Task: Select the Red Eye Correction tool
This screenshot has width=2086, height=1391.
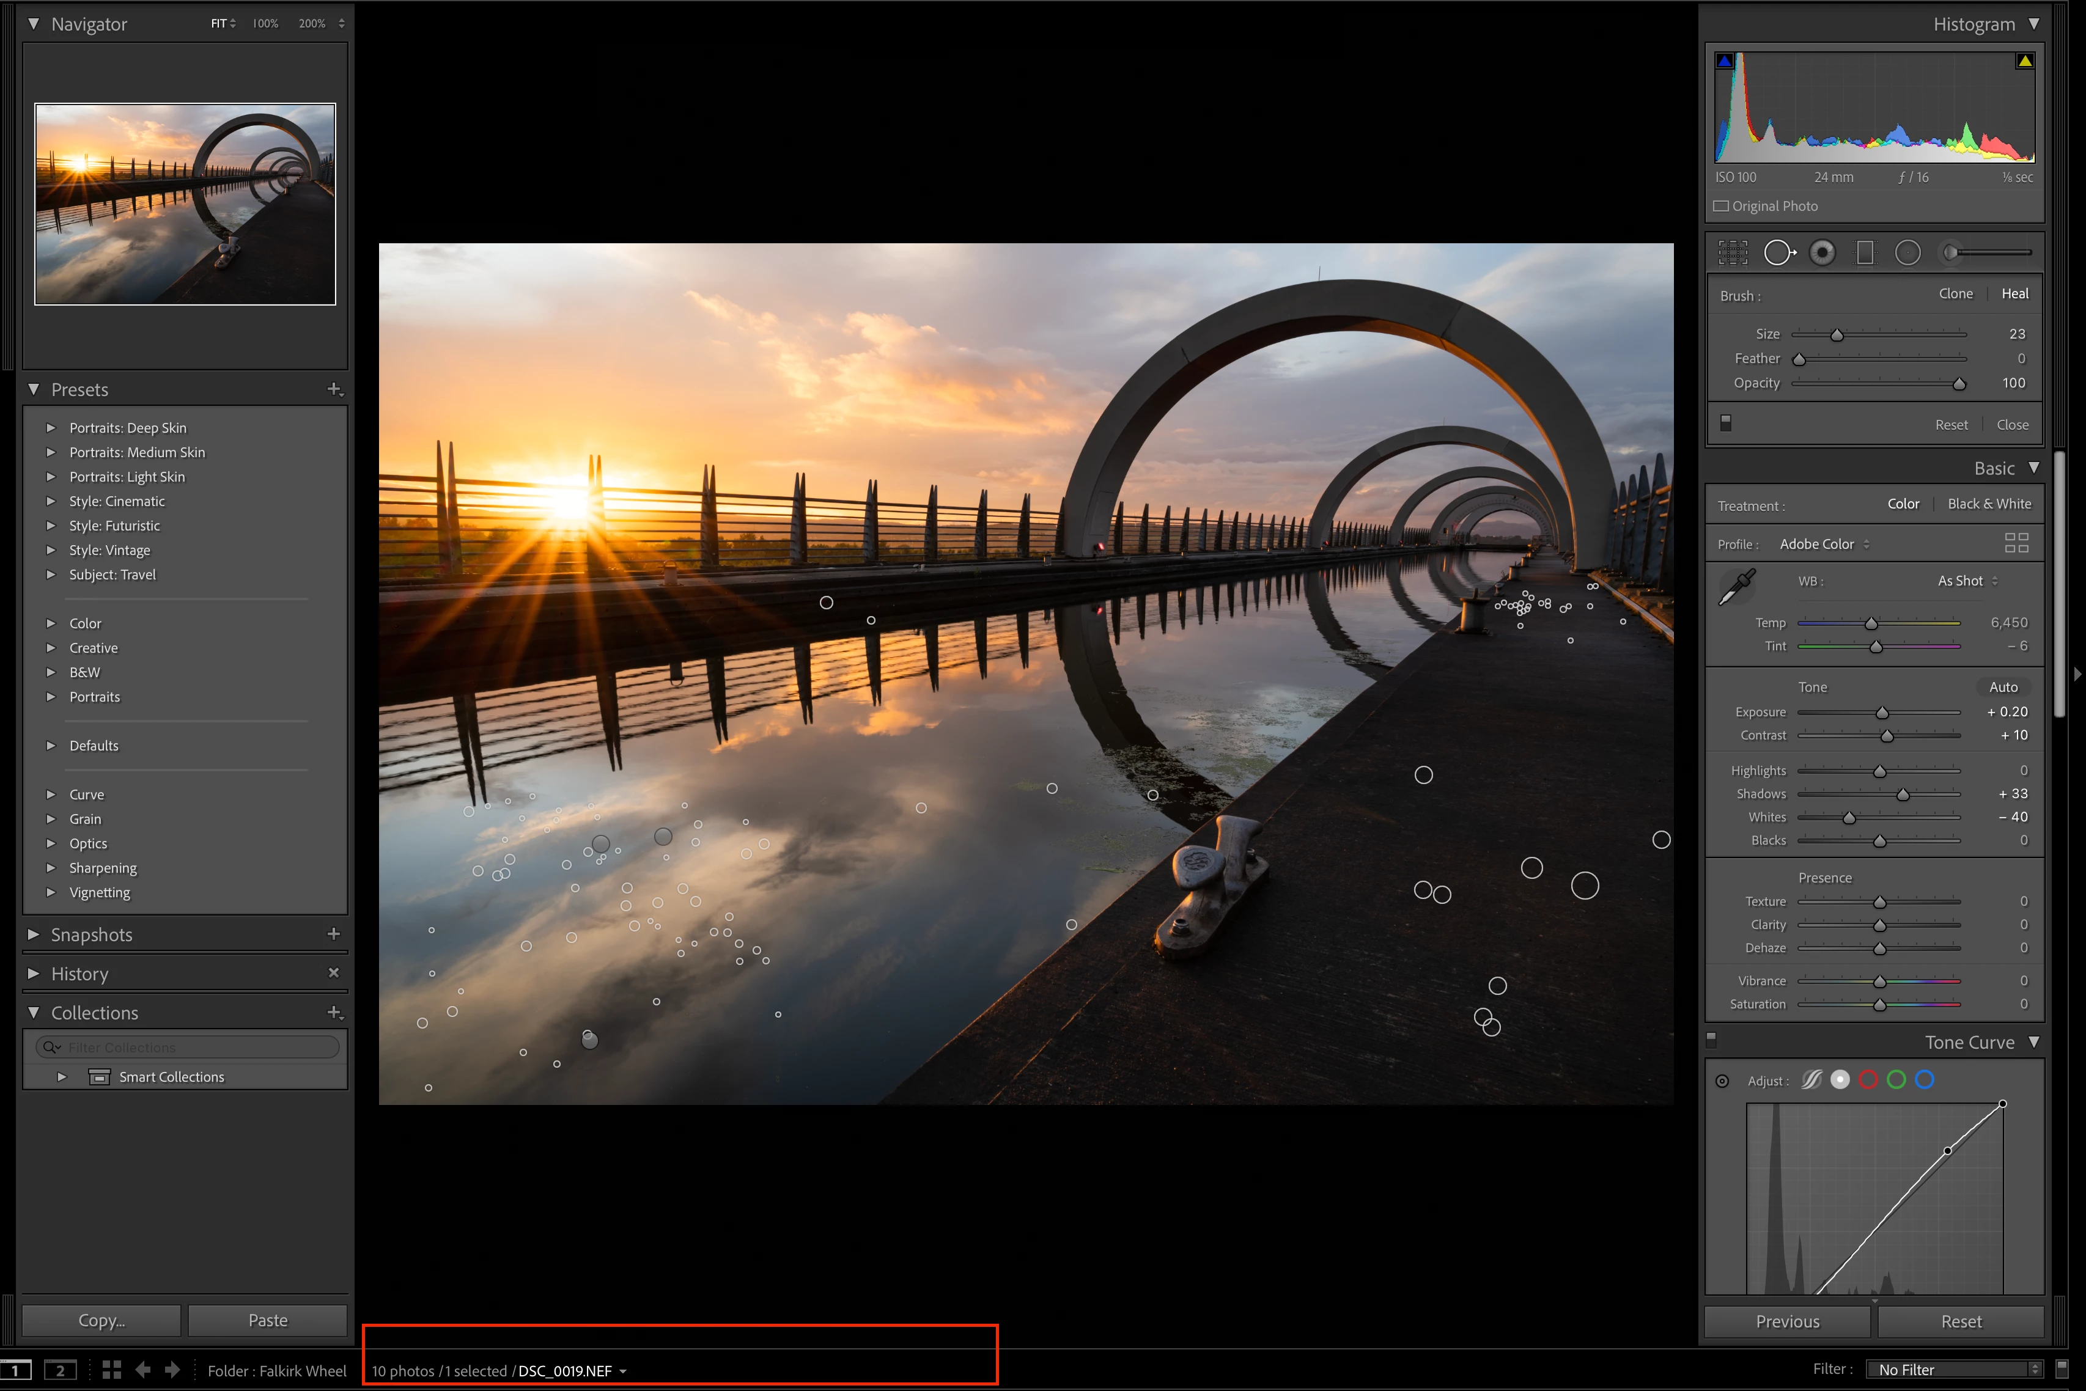Action: tap(1822, 253)
